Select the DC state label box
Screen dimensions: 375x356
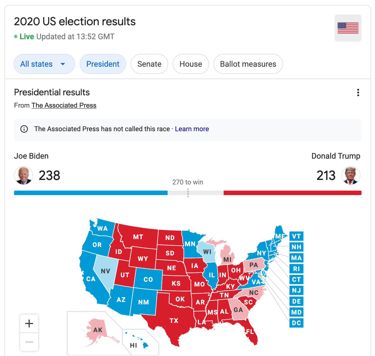pos(296,323)
